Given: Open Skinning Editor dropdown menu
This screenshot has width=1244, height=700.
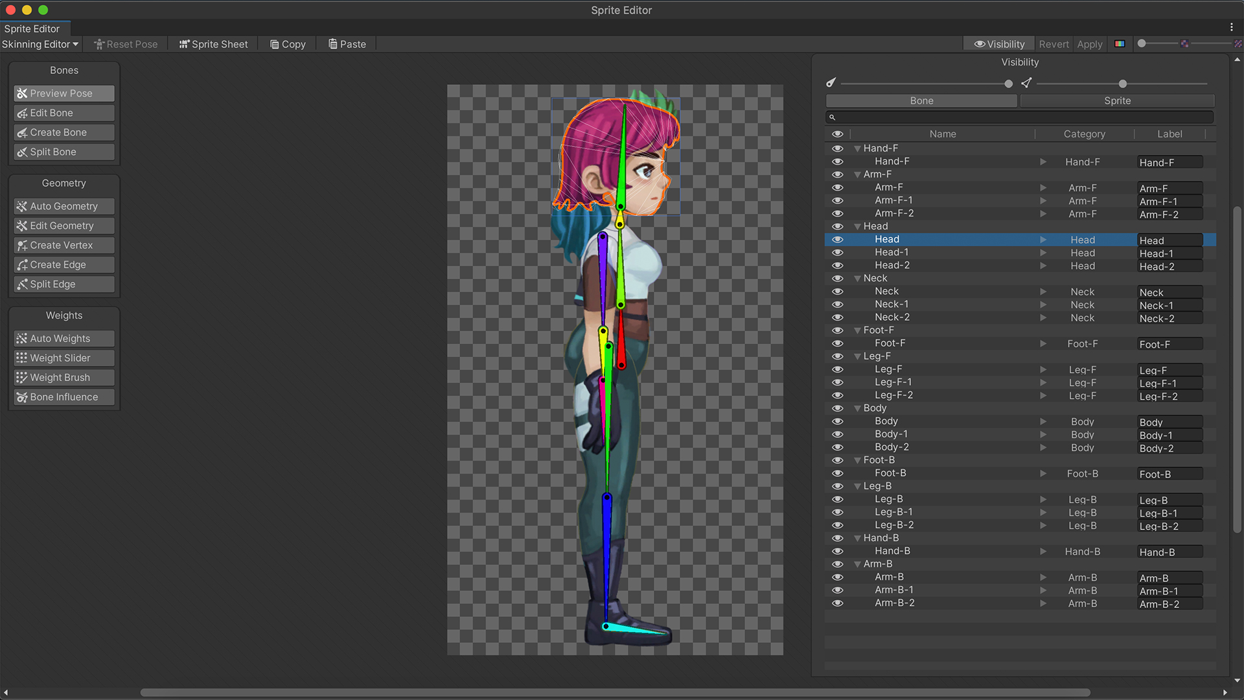Looking at the screenshot, I should pyautogui.click(x=40, y=43).
